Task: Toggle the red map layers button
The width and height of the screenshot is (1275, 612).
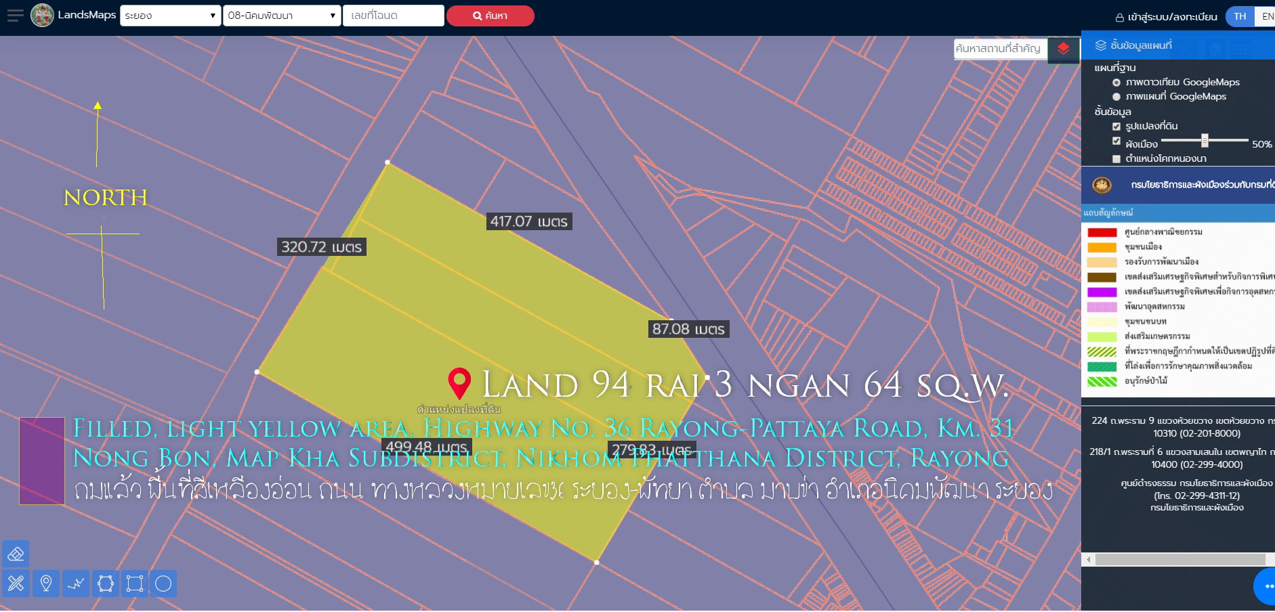Action: tap(1063, 49)
